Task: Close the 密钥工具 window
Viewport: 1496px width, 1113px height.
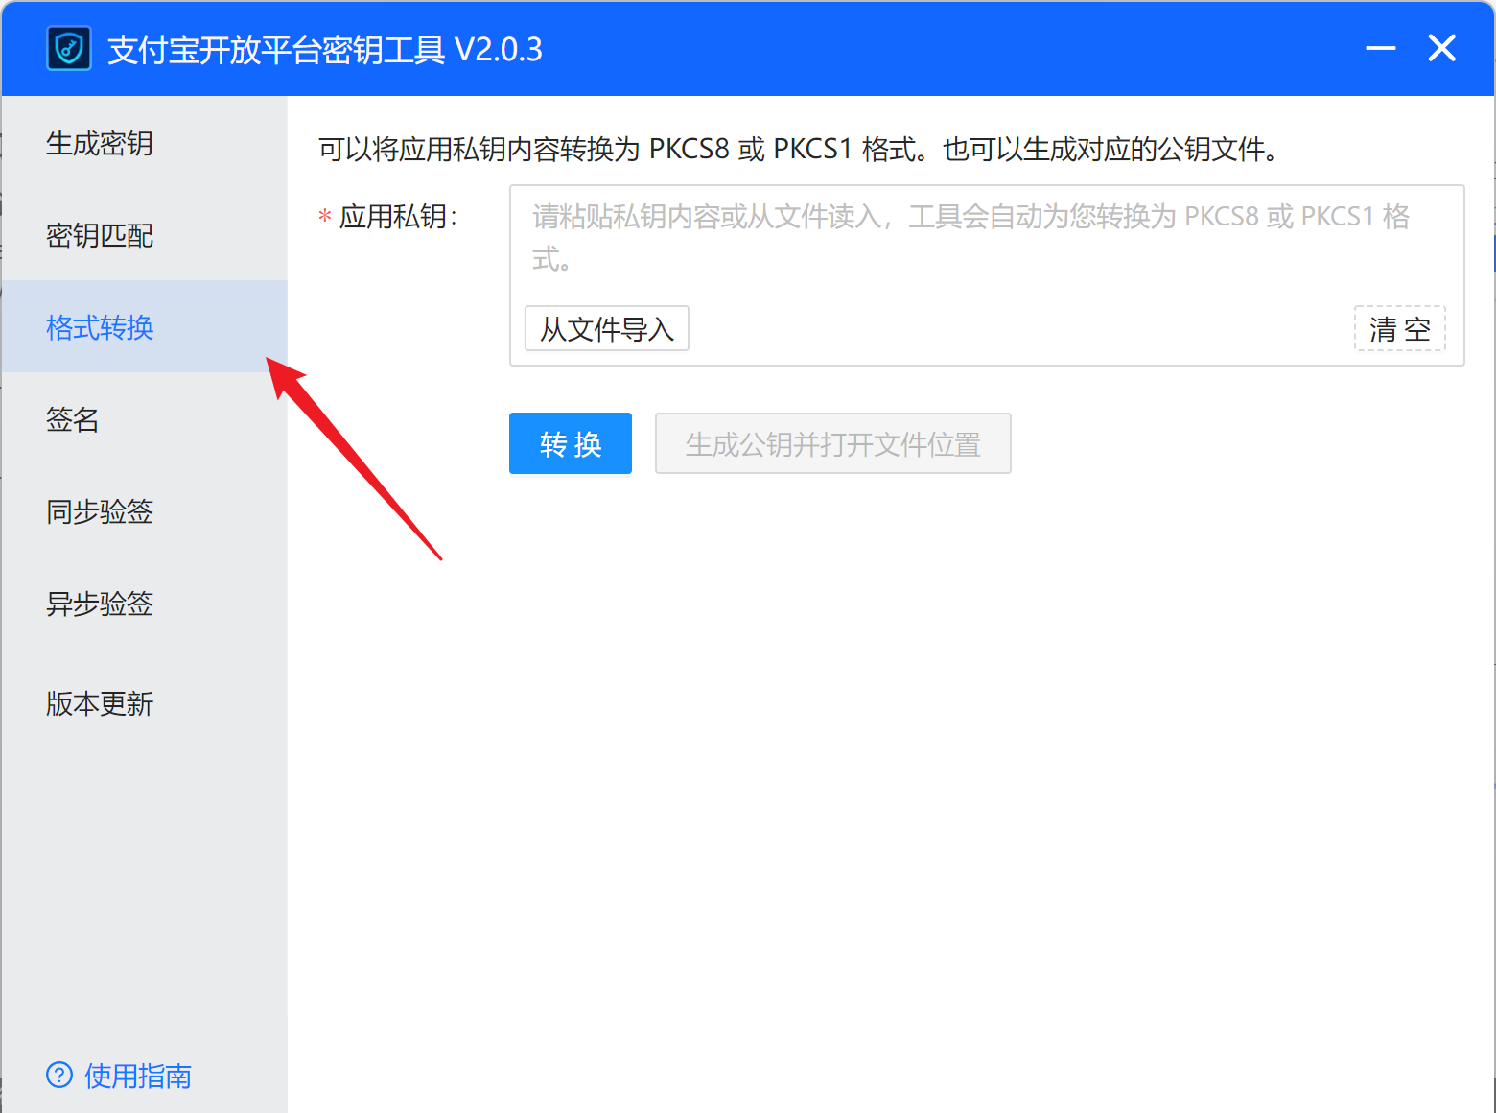Action: 1442,48
